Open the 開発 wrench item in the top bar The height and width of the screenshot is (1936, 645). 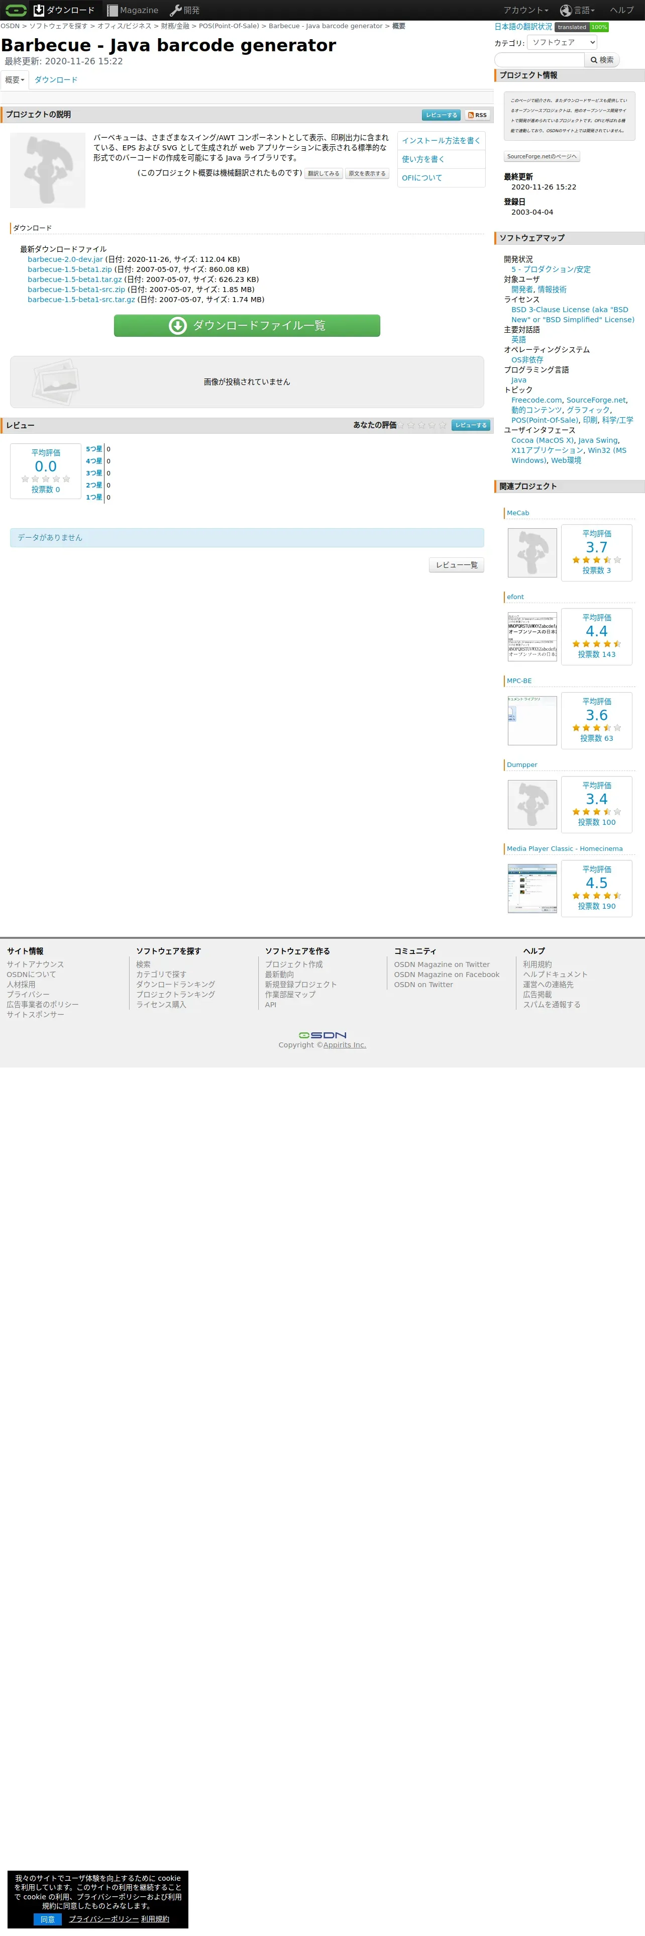click(185, 10)
